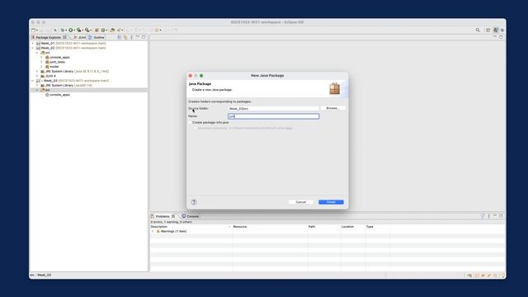Open the Run button dropdown arrow
528x297 pixels.
74,30
